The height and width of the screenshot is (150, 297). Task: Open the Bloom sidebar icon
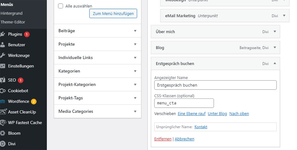point(3,133)
